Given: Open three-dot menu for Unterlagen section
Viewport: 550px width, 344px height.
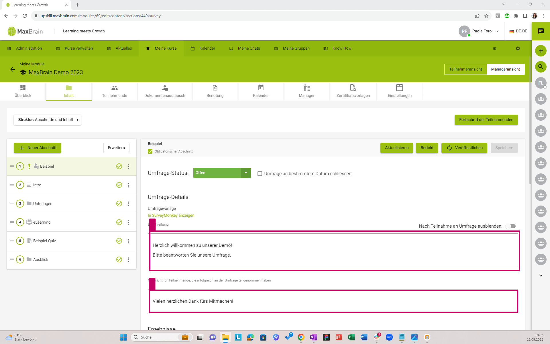Looking at the screenshot, I should pos(128,204).
